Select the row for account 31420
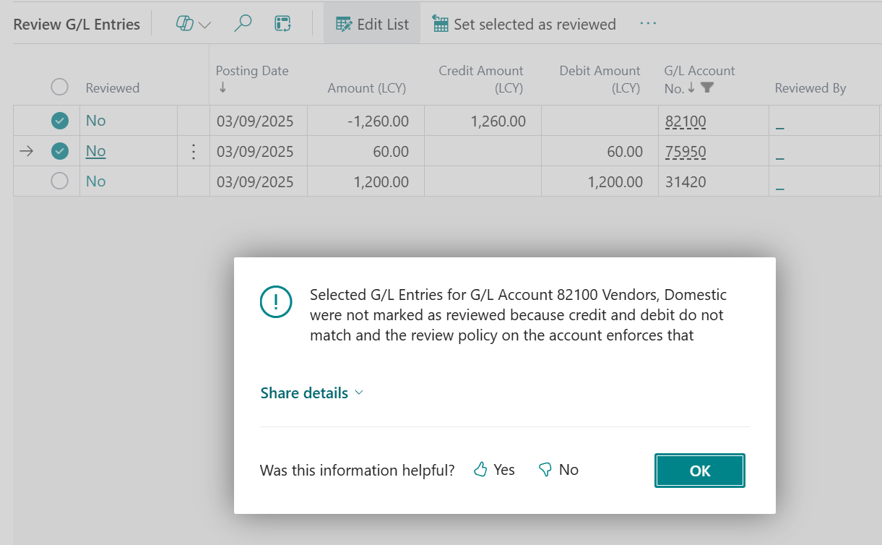Image resolution: width=882 pixels, height=545 pixels. click(x=60, y=181)
